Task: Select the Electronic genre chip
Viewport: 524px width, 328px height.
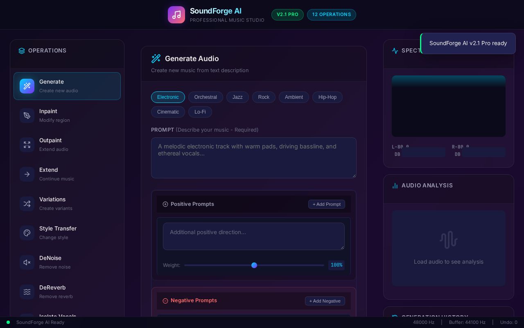Action: point(168,97)
